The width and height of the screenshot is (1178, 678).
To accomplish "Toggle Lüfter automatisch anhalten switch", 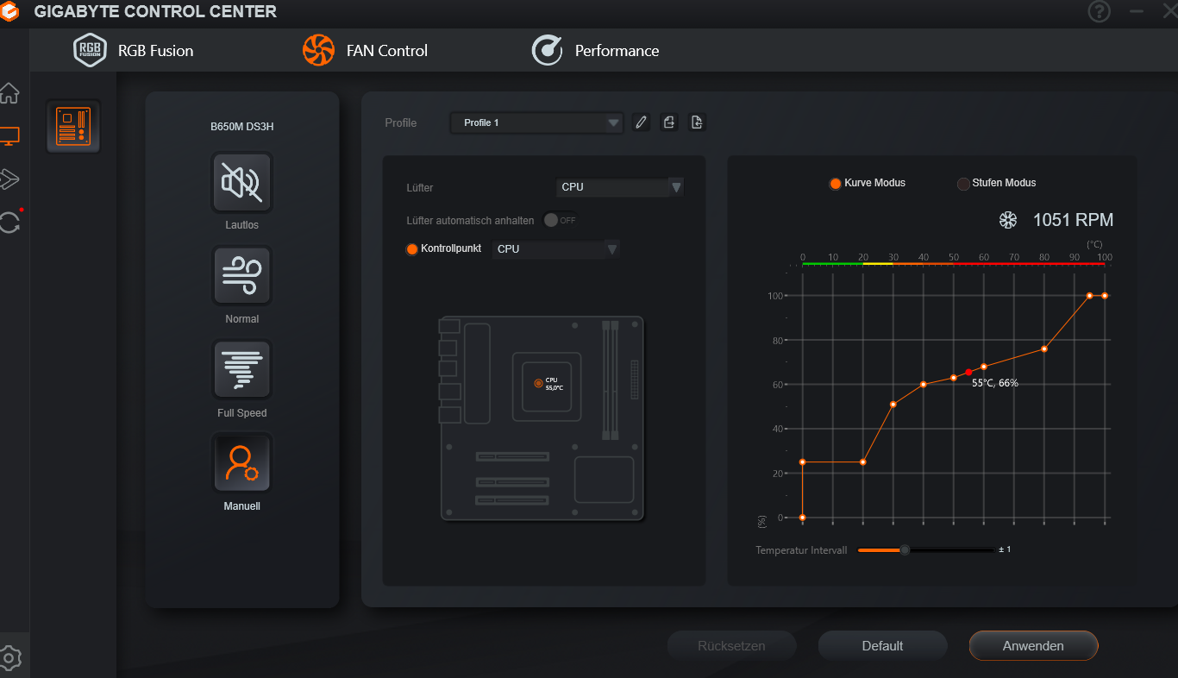I will coord(561,220).
